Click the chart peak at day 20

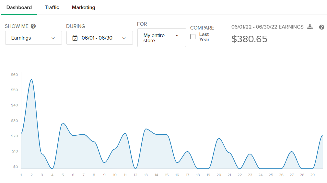(219, 139)
